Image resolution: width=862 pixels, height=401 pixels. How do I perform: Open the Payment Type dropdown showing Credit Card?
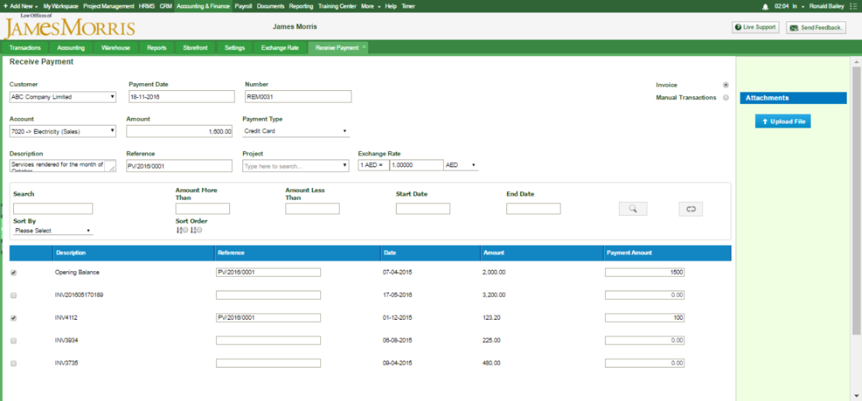(x=296, y=131)
